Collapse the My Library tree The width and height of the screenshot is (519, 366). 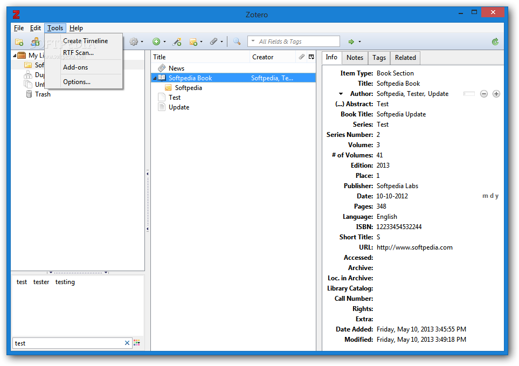[x=15, y=56]
